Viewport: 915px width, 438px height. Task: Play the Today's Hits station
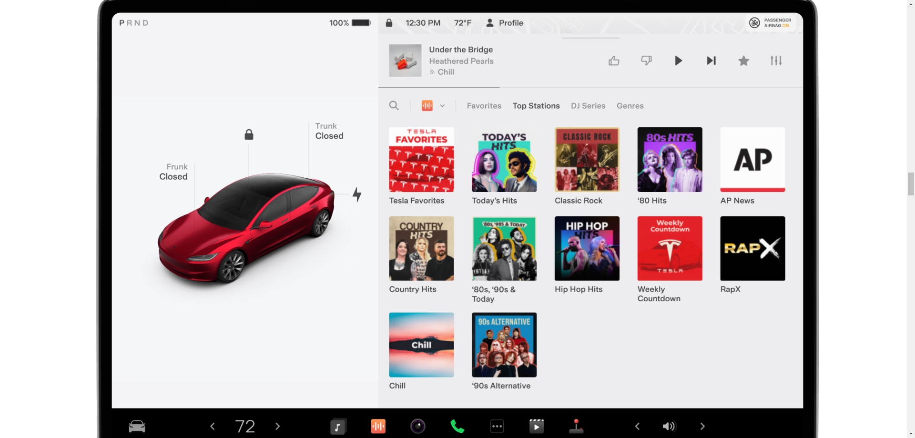point(504,160)
